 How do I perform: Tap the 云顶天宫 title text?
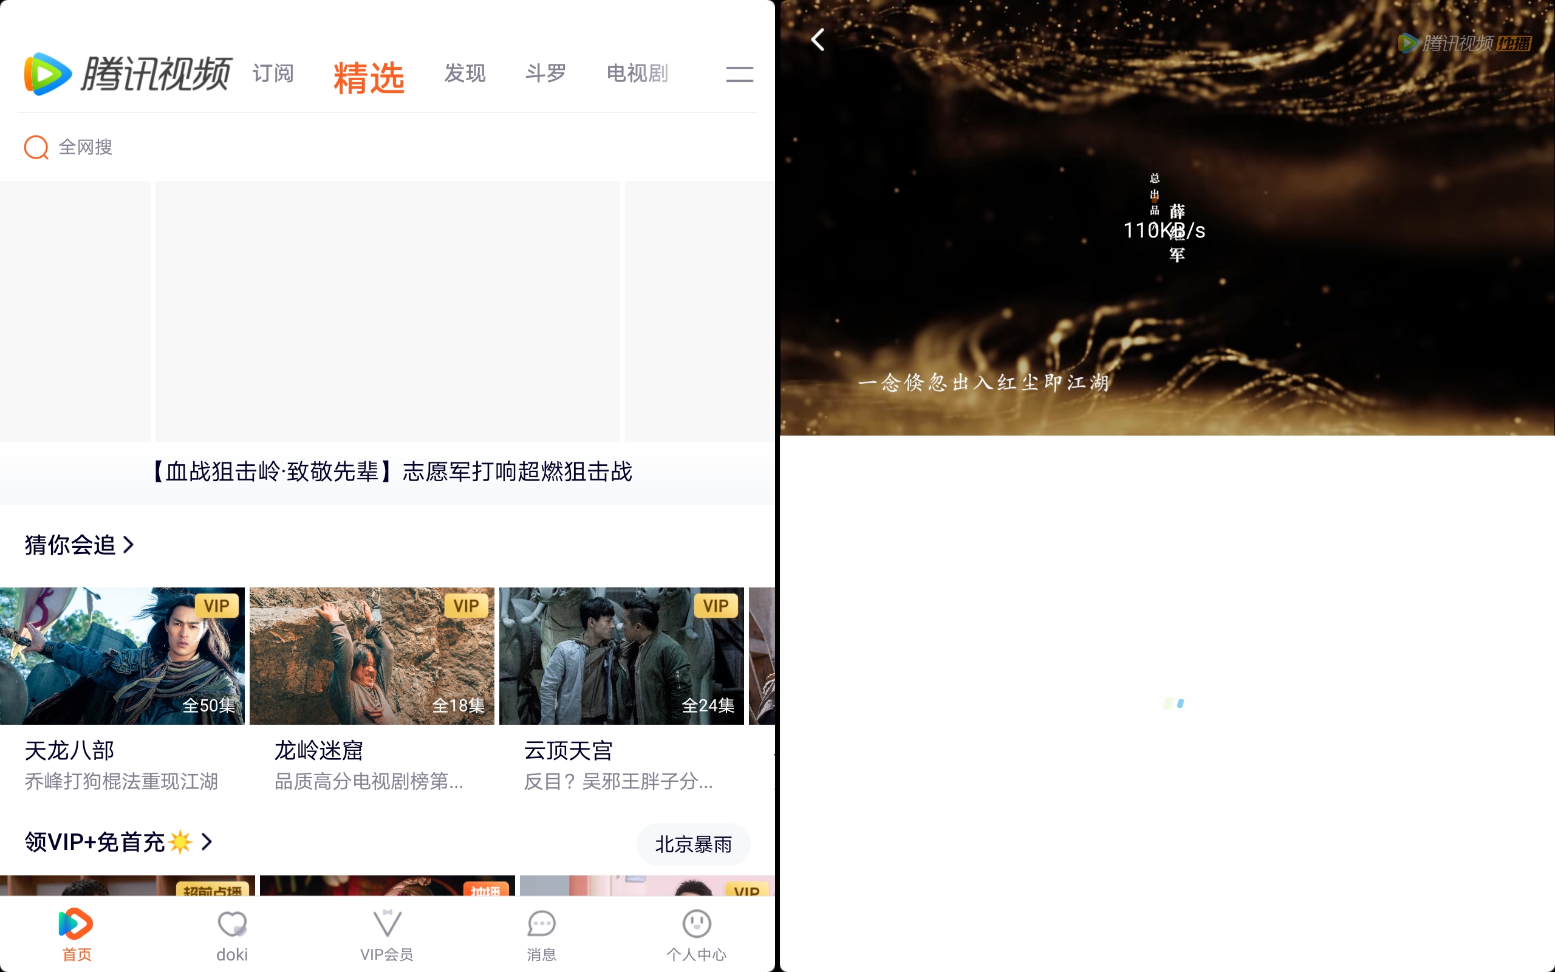point(568,750)
